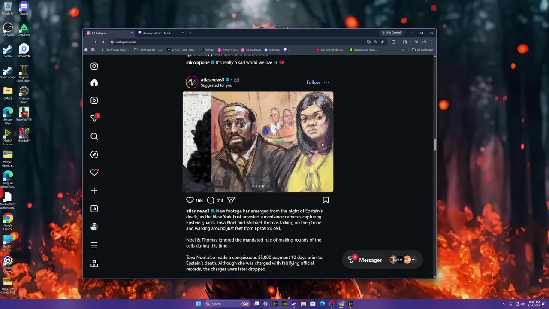Save the atlas.news3 post with bookmark
The width and height of the screenshot is (549, 309).
pos(326,200)
